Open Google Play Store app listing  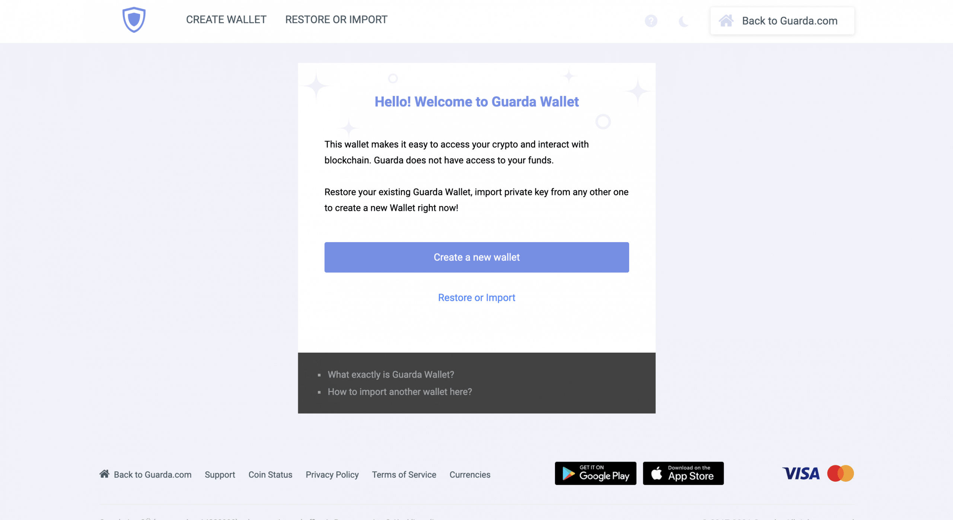[x=595, y=473]
